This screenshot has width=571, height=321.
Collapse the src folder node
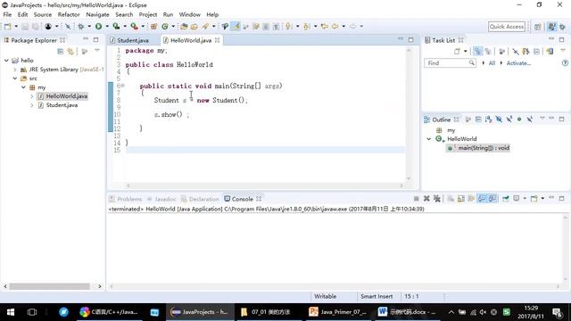tap(15, 78)
